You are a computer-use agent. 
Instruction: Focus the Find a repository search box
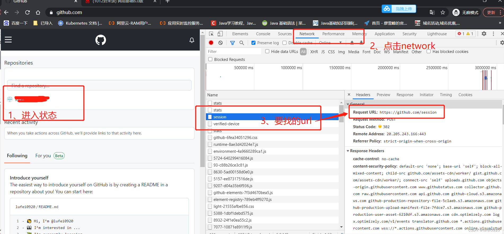tap(99, 85)
